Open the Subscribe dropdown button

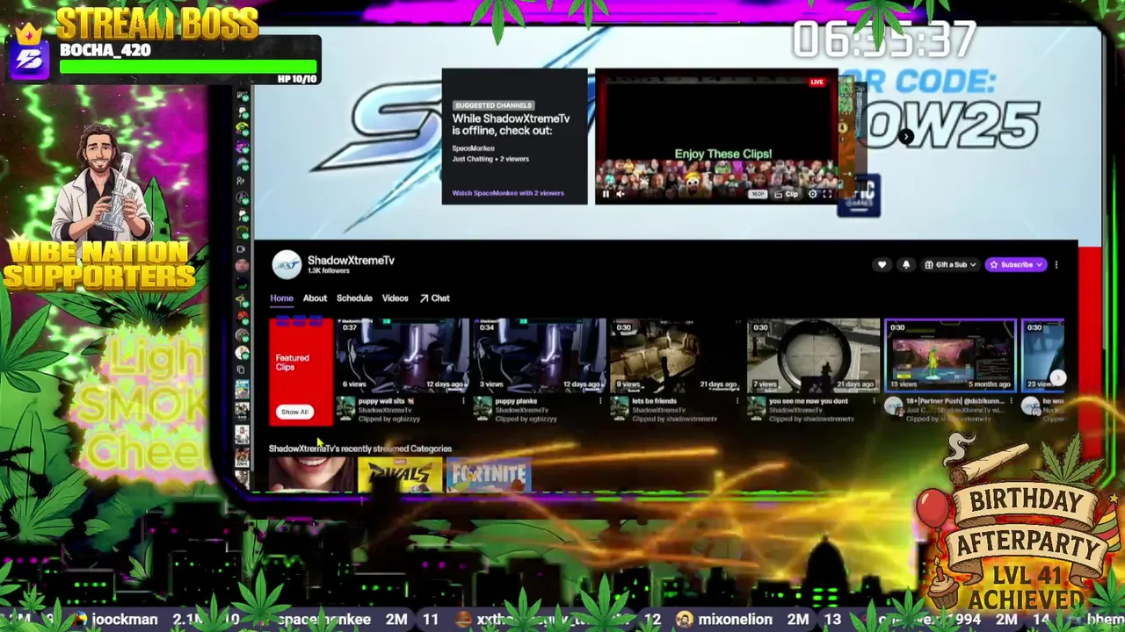pyautogui.click(x=1016, y=264)
